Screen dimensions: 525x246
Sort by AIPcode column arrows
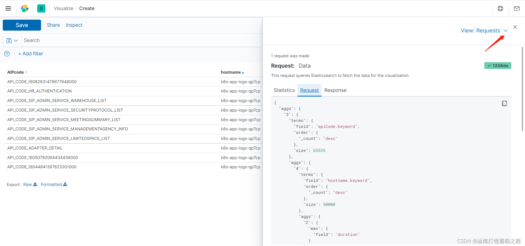point(26,72)
